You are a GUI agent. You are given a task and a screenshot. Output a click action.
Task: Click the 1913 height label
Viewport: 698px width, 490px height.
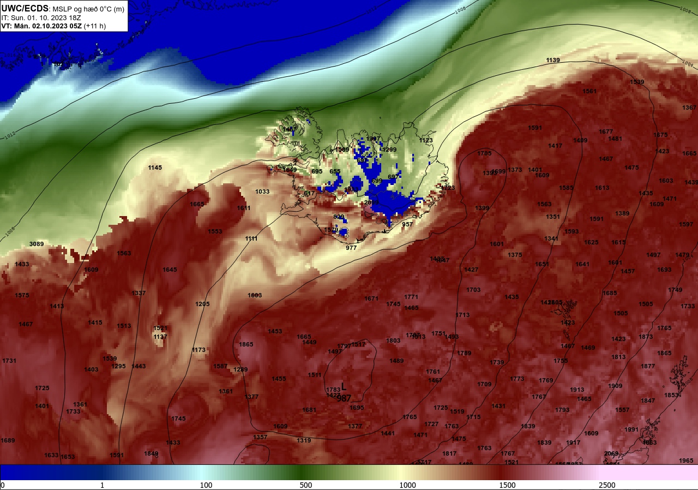click(x=577, y=390)
